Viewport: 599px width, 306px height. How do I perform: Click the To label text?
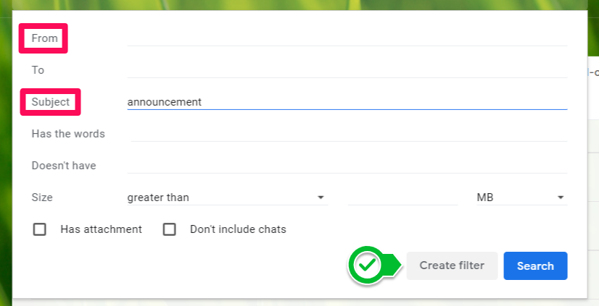[38, 70]
